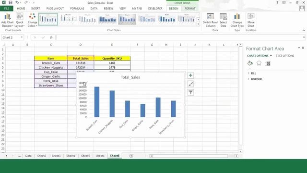Image resolution: width=307 pixels, height=173 pixels.
Task: Click the Undo arrow in quick access toolbar
Action: point(17,2)
